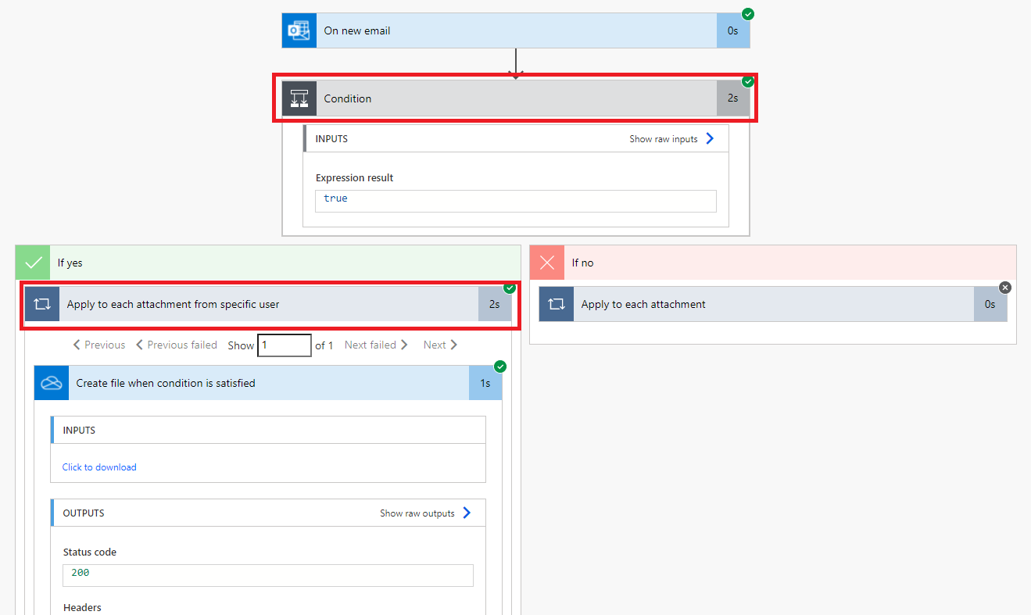The image size is (1031, 615).
Task: Show raw inputs of the Condition
Action: 671,139
